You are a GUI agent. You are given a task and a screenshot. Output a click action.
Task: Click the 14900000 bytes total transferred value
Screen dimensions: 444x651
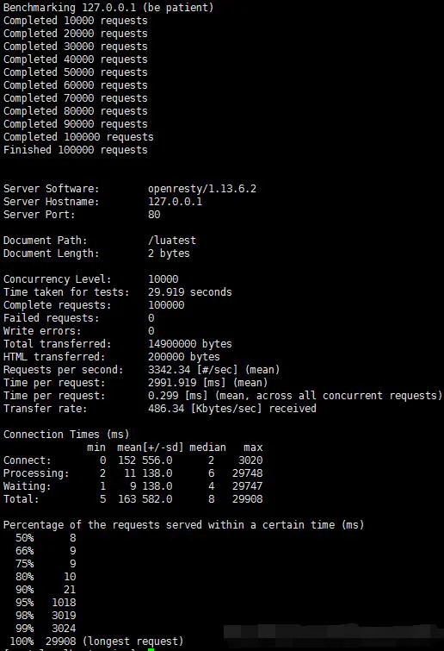coord(189,344)
